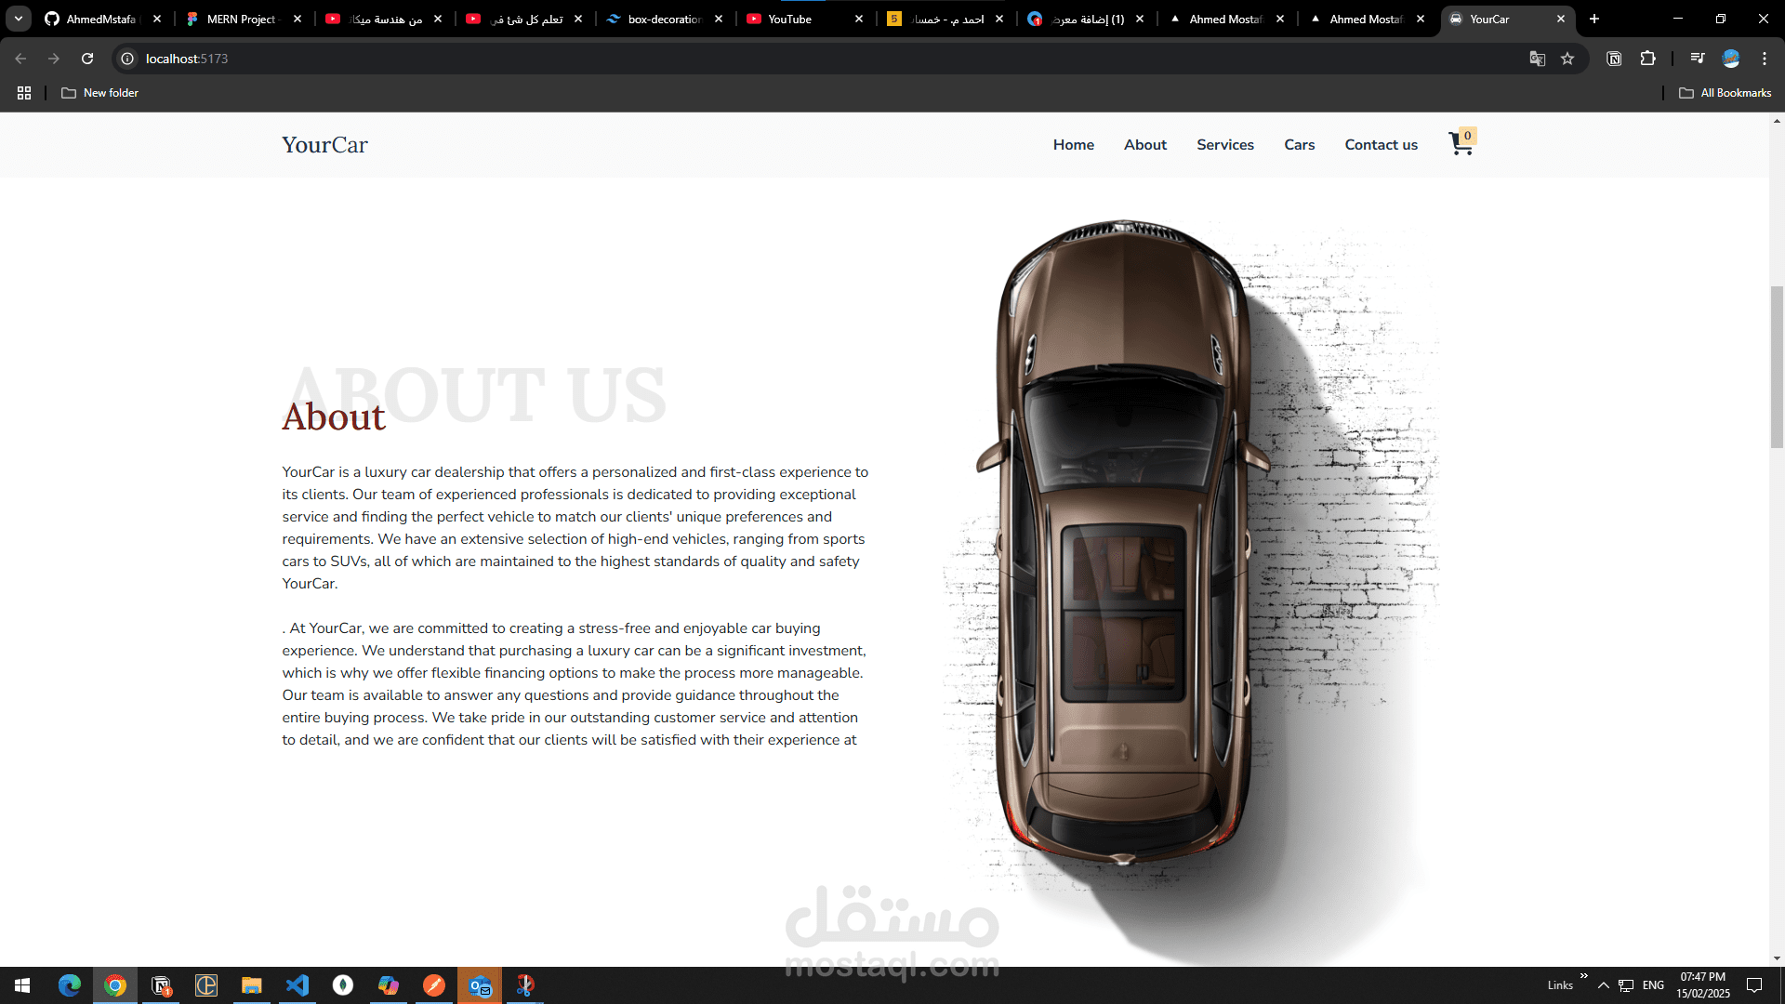Open the Chrome Extensions puzzle icon

pyautogui.click(x=1647, y=59)
